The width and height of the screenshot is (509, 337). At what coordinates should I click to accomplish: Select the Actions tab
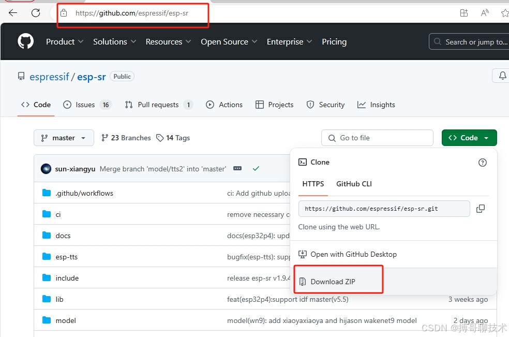point(224,105)
